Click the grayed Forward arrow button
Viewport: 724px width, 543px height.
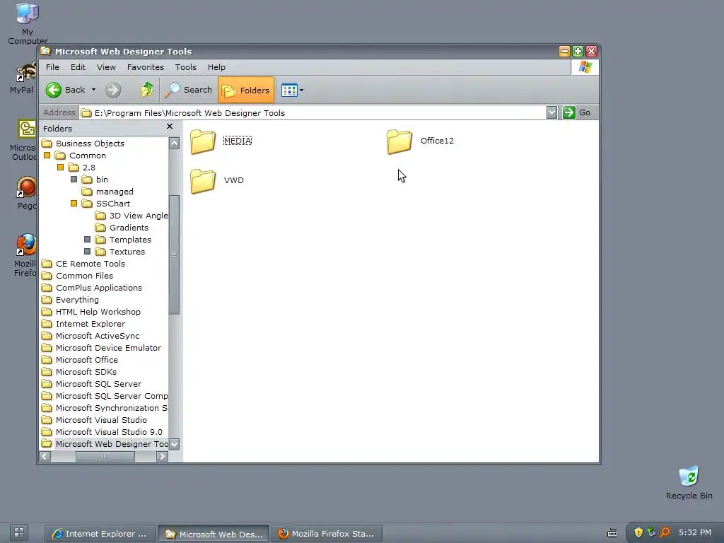[113, 90]
